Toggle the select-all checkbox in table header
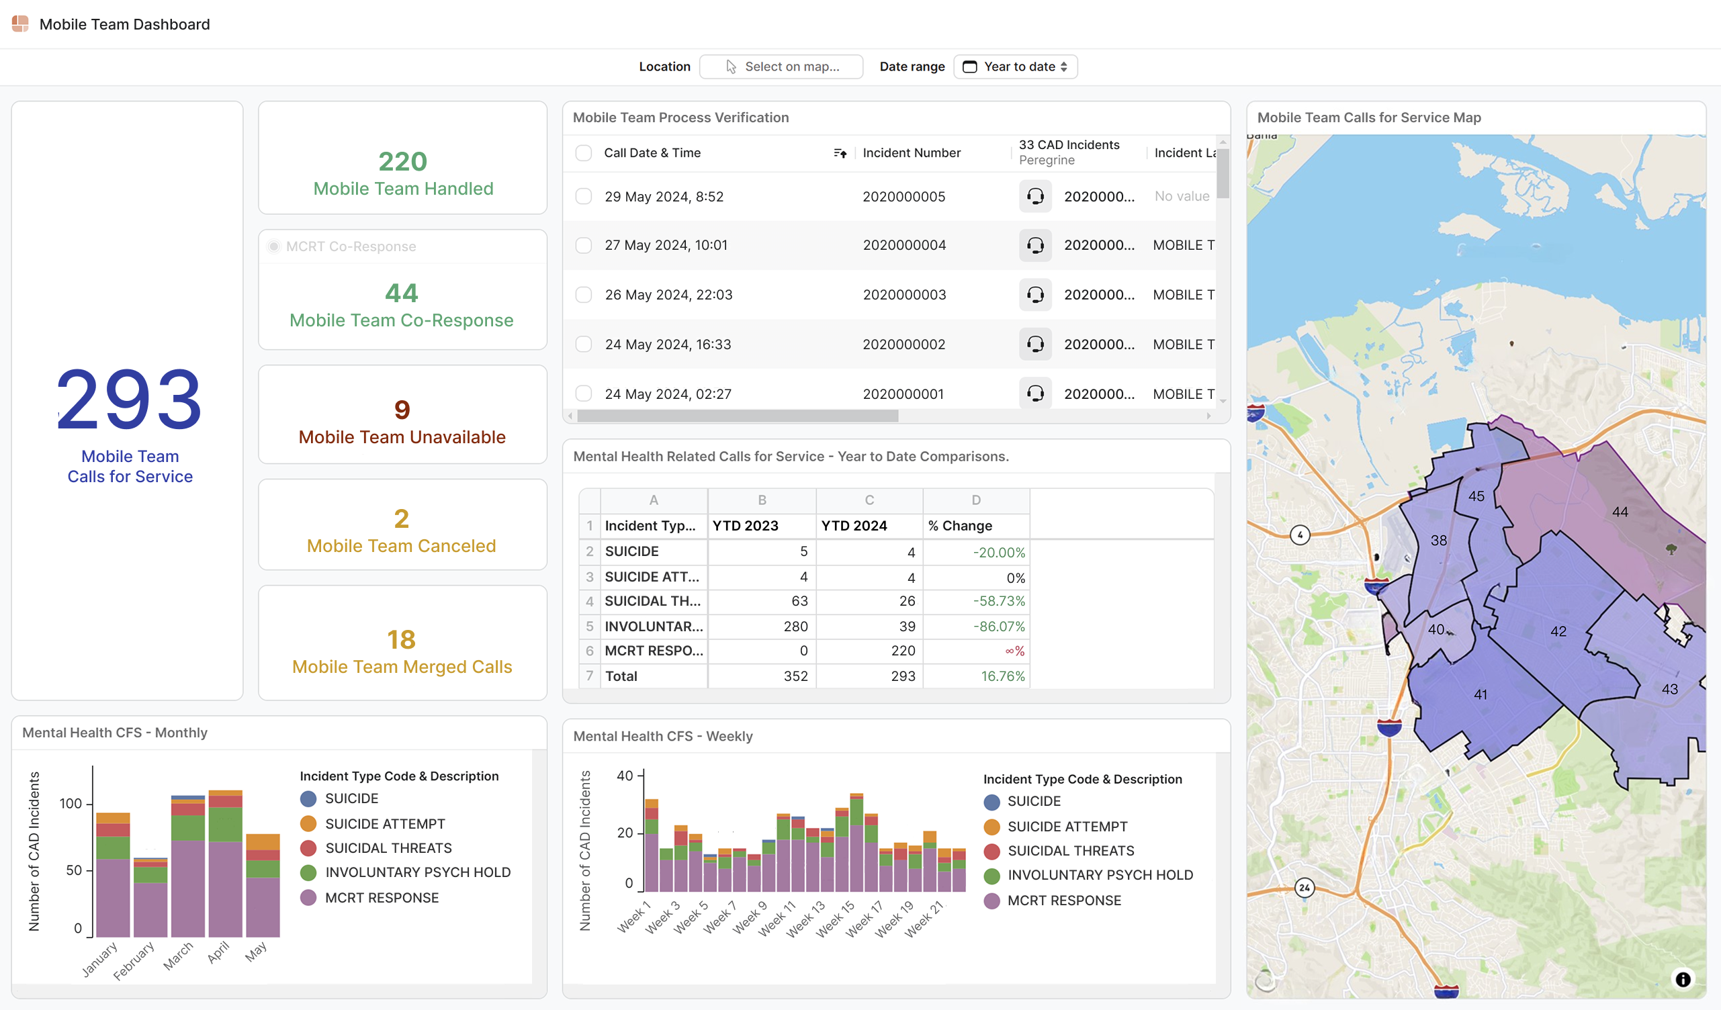Image resolution: width=1721 pixels, height=1010 pixels. (583, 153)
